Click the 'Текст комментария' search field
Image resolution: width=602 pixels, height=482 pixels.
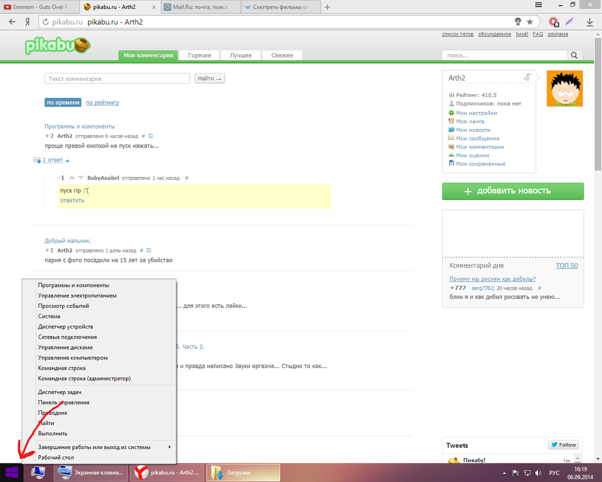click(117, 79)
